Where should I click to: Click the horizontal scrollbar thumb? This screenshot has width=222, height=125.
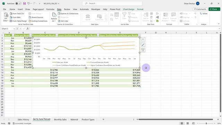[x=176, y=119]
